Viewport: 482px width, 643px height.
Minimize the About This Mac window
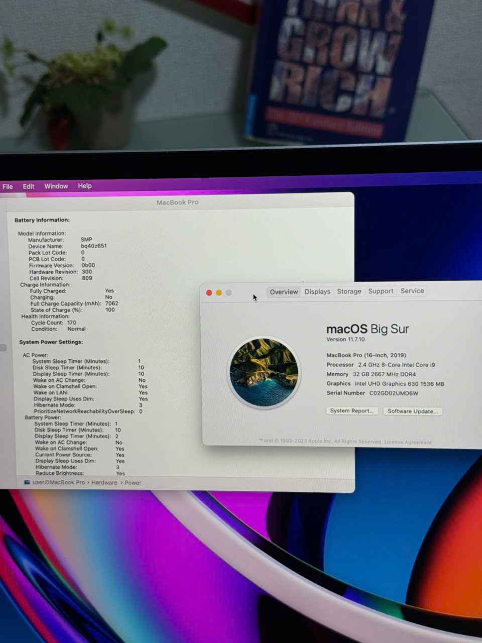(x=219, y=293)
